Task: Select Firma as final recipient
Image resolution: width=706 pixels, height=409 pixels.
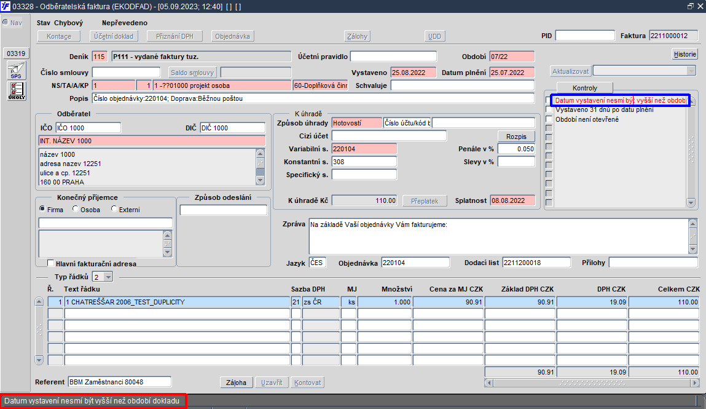Action: coord(43,209)
